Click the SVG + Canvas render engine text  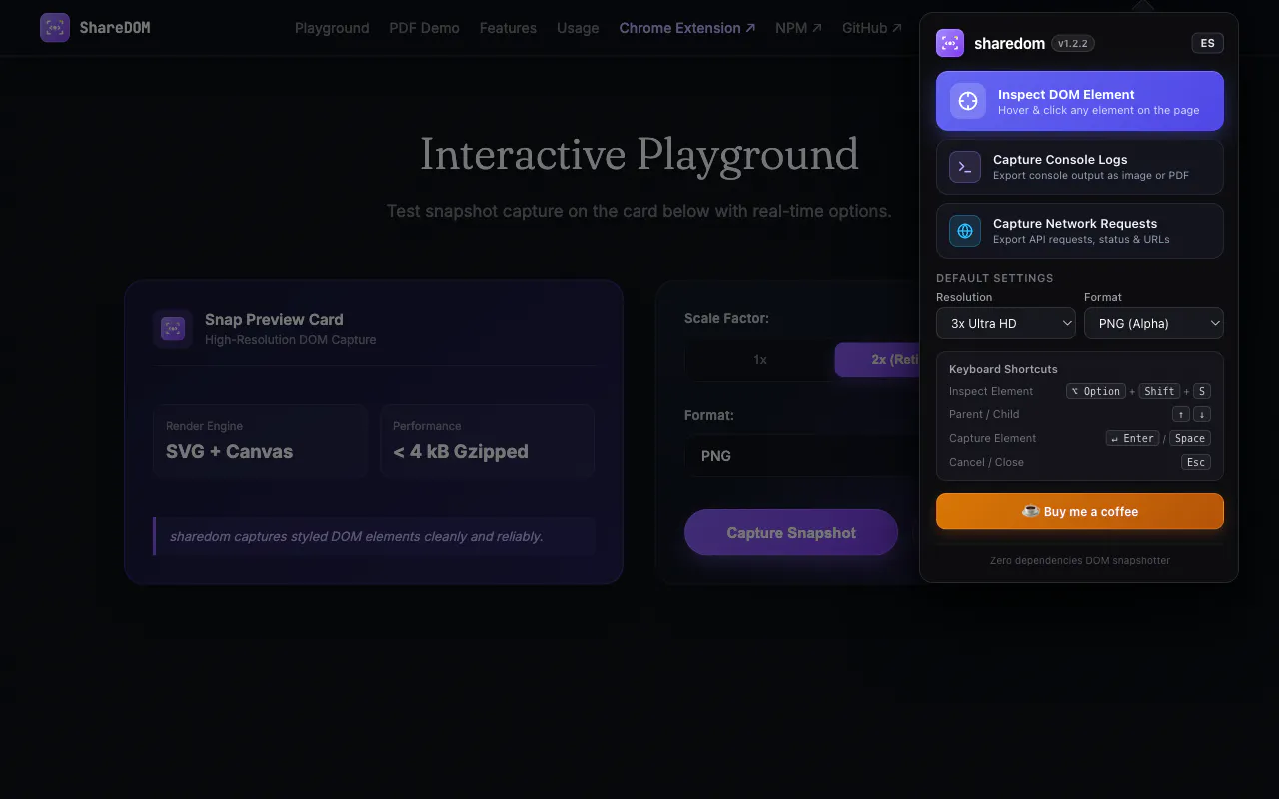click(230, 452)
